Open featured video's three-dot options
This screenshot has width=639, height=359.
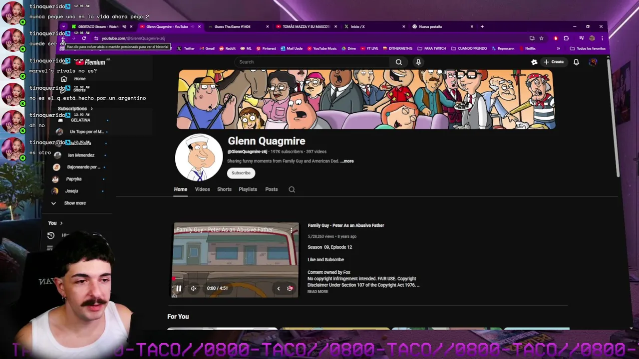292,230
